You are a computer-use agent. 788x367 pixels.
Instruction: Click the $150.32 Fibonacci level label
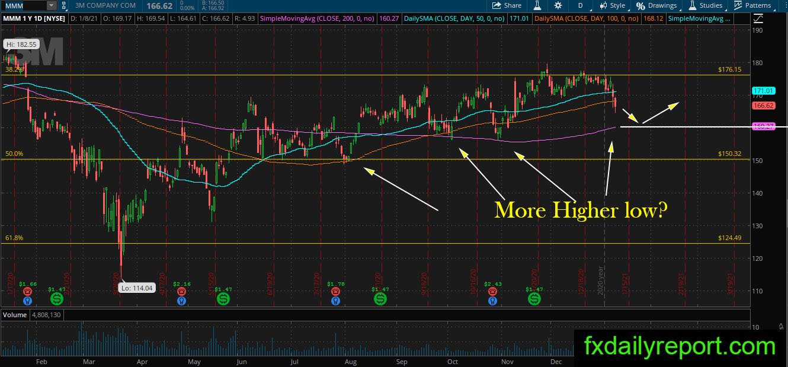pos(730,154)
